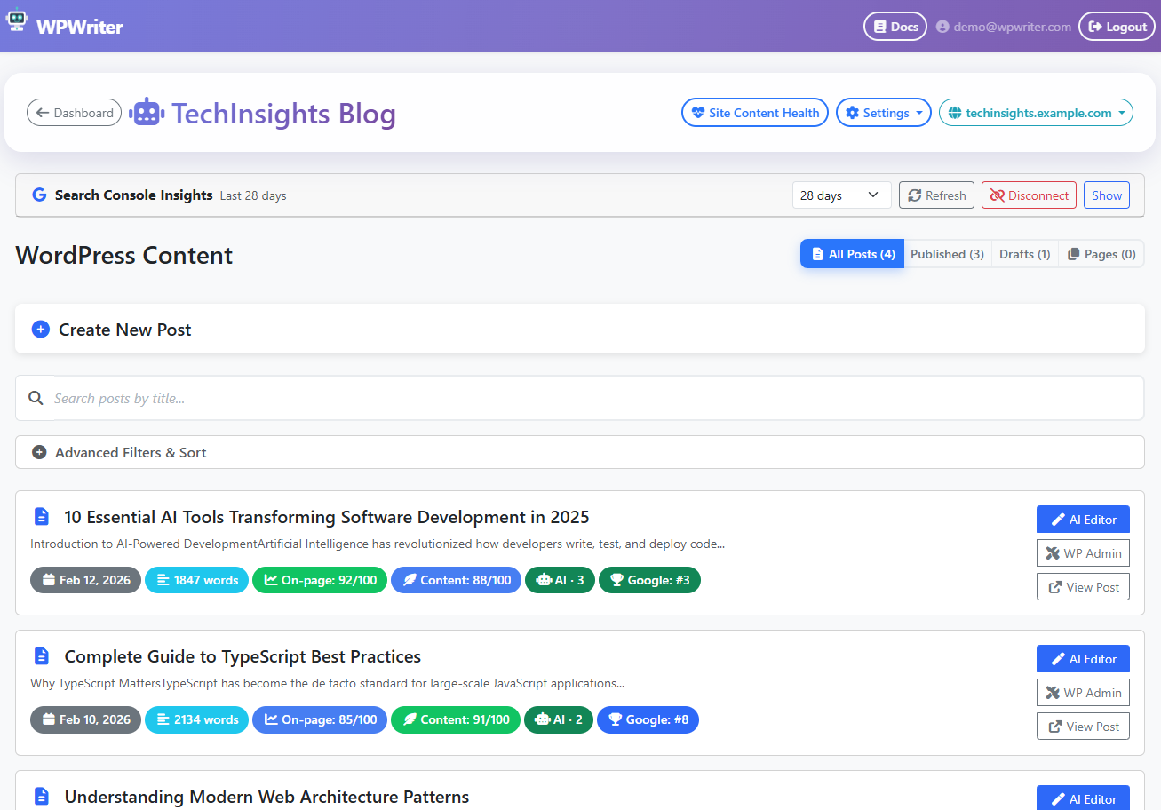
Task: Click the document icon beside the first post title
Action: coord(41,516)
